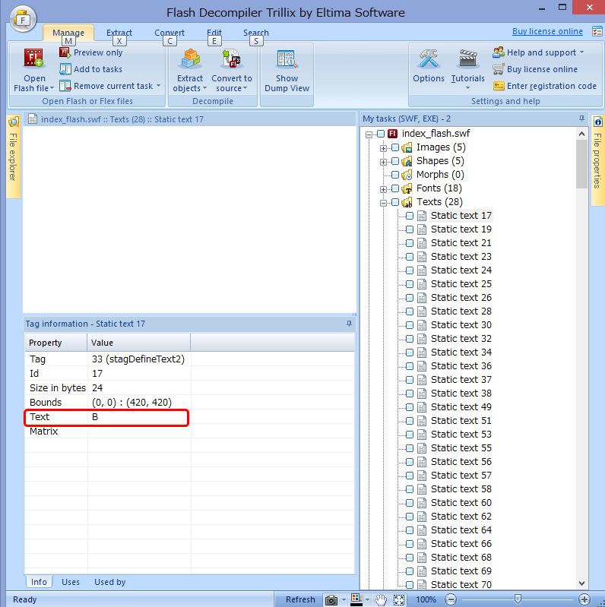Open the Options tools icon
The width and height of the screenshot is (605, 607).
429,58
